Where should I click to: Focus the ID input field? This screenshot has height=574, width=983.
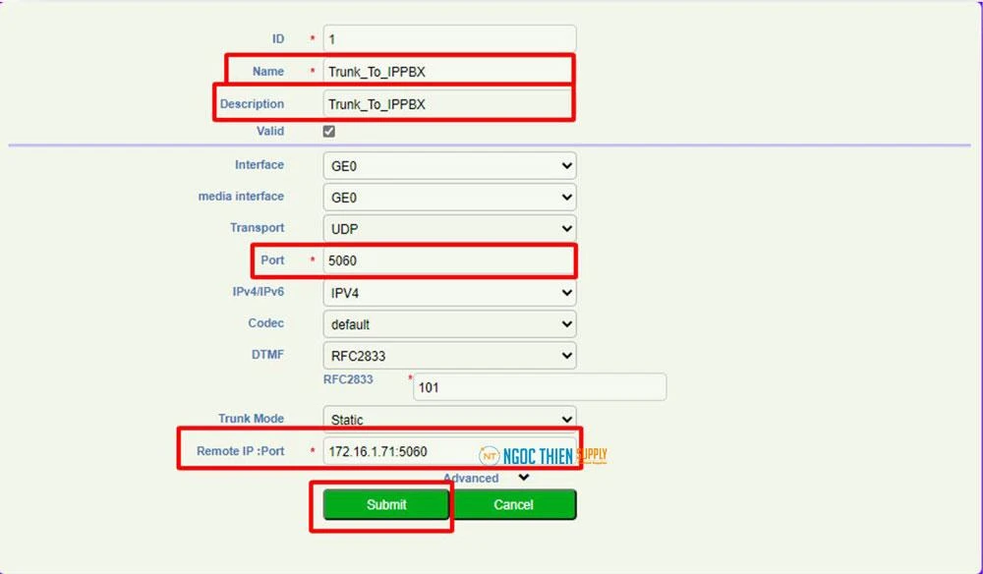[x=449, y=39]
